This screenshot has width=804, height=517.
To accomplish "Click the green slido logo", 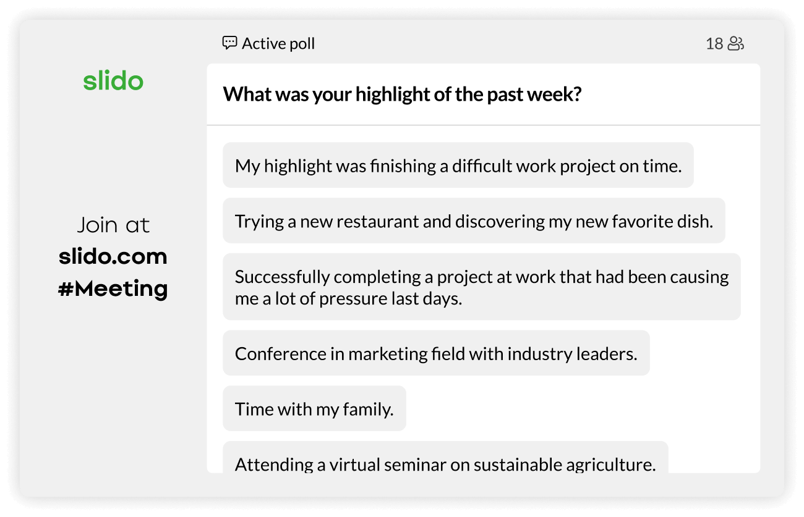I will pyautogui.click(x=113, y=81).
